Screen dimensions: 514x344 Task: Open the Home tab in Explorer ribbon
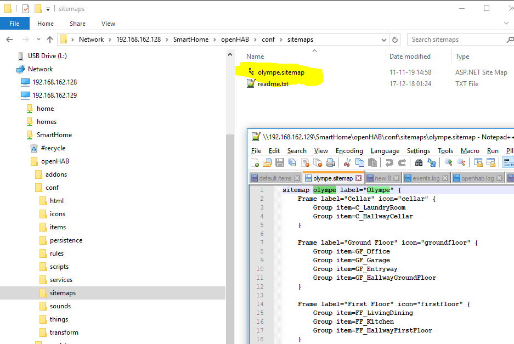45,24
